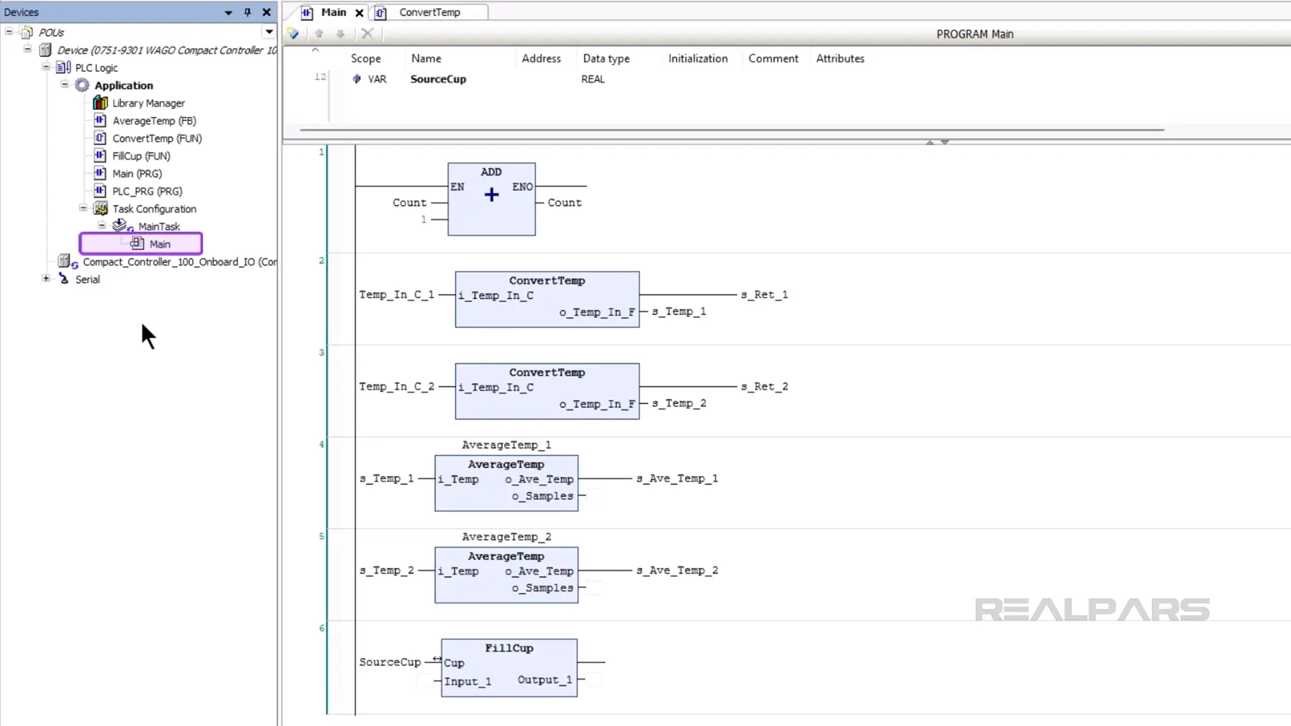Expand the Serial tree node
This screenshot has width=1291, height=726.
[46, 278]
